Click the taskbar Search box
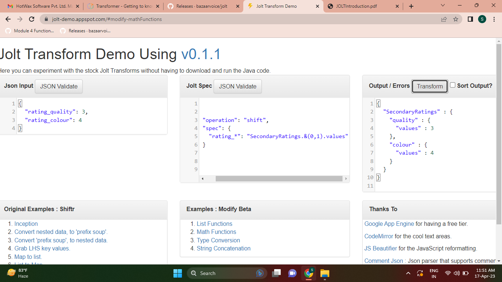The height and width of the screenshot is (282, 502). 226,273
